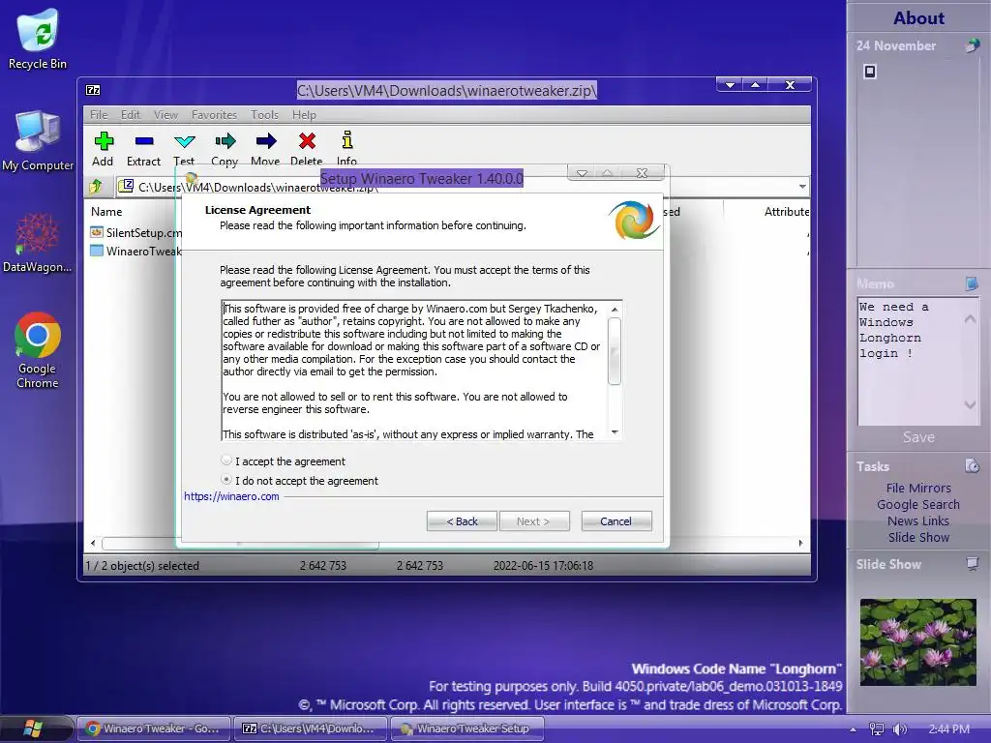Click the license text scrollbar thumb
The width and height of the screenshot is (991, 743).
pyautogui.click(x=615, y=350)
